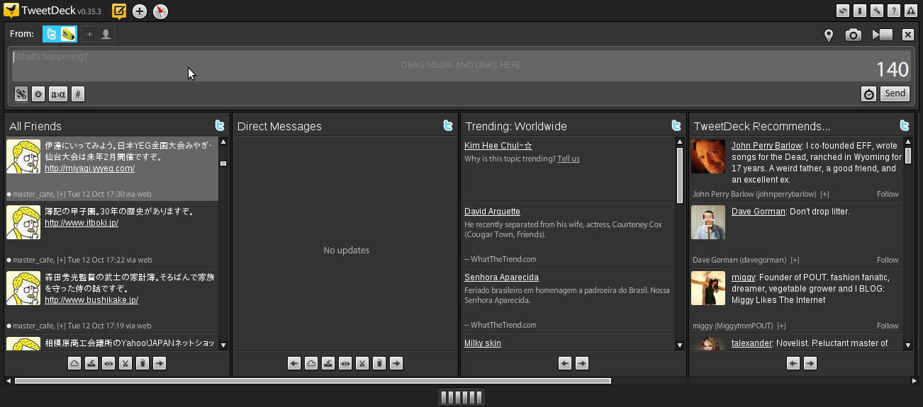Move Direct Messages column left
This screenshot has width=923, height=407.
(x=294, y=363)
